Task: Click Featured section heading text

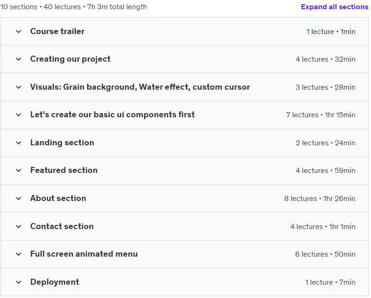Action: coord(64,170)
